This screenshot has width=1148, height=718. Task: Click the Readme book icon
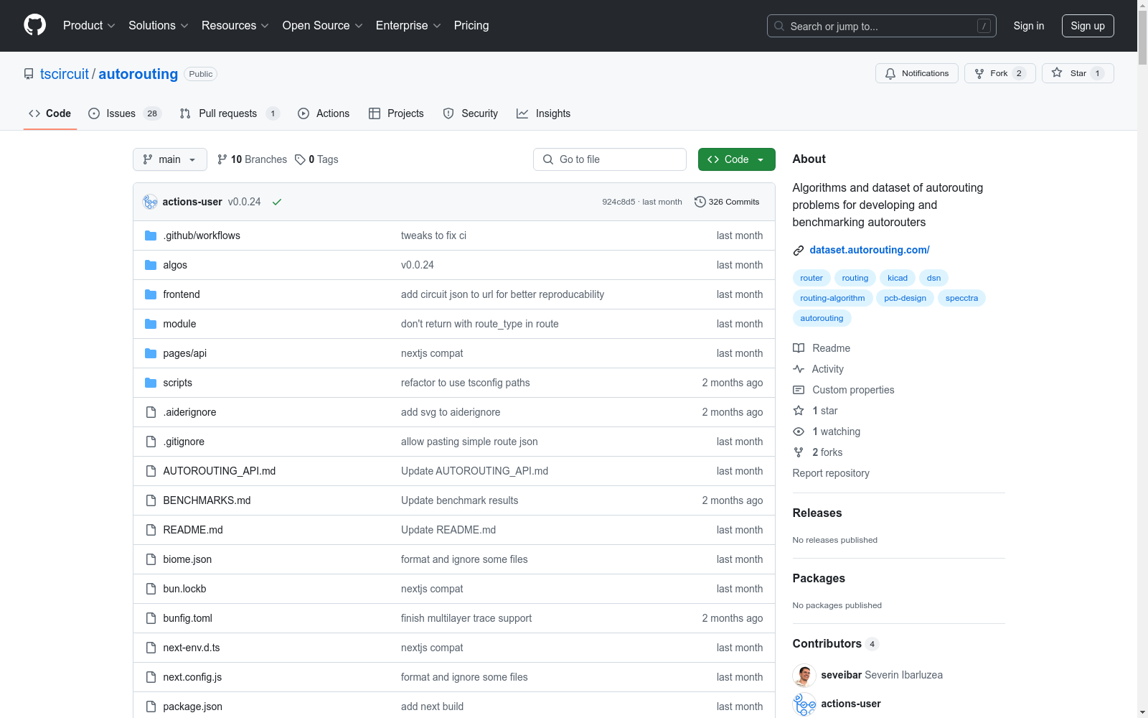point(799,348)
